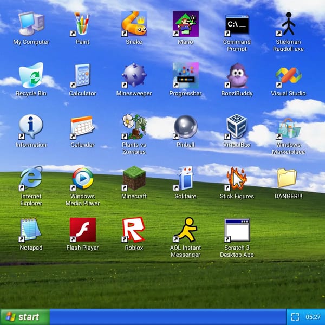Screen dimensions: 325x325
Task: Open the start menu button
Action: pos(25,317)
